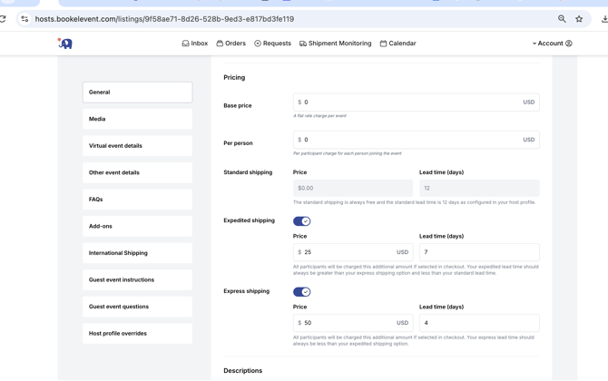Open Other event details section
This screenshot has height=381, width=608.
point(137,172)
